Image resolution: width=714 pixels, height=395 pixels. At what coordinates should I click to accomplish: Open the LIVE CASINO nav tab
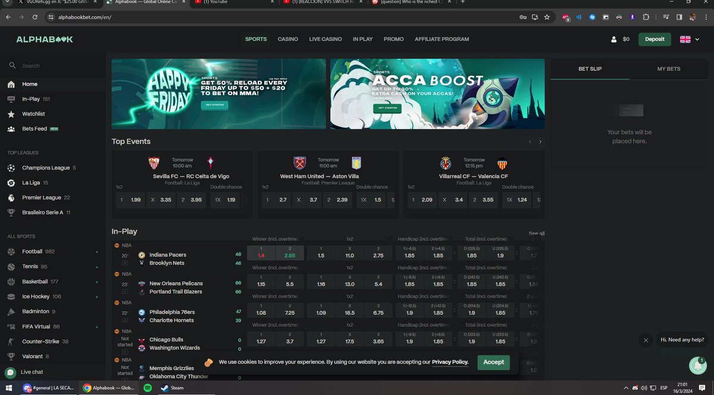pyautogui.click(x=325, y=39)
